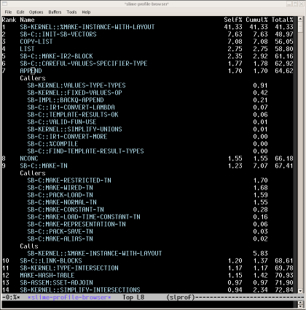Click the window menu icon in title bar
Image resolution: width=306 pixels, height=310 pixels.
pyautogui.click(x=4, y=4)
